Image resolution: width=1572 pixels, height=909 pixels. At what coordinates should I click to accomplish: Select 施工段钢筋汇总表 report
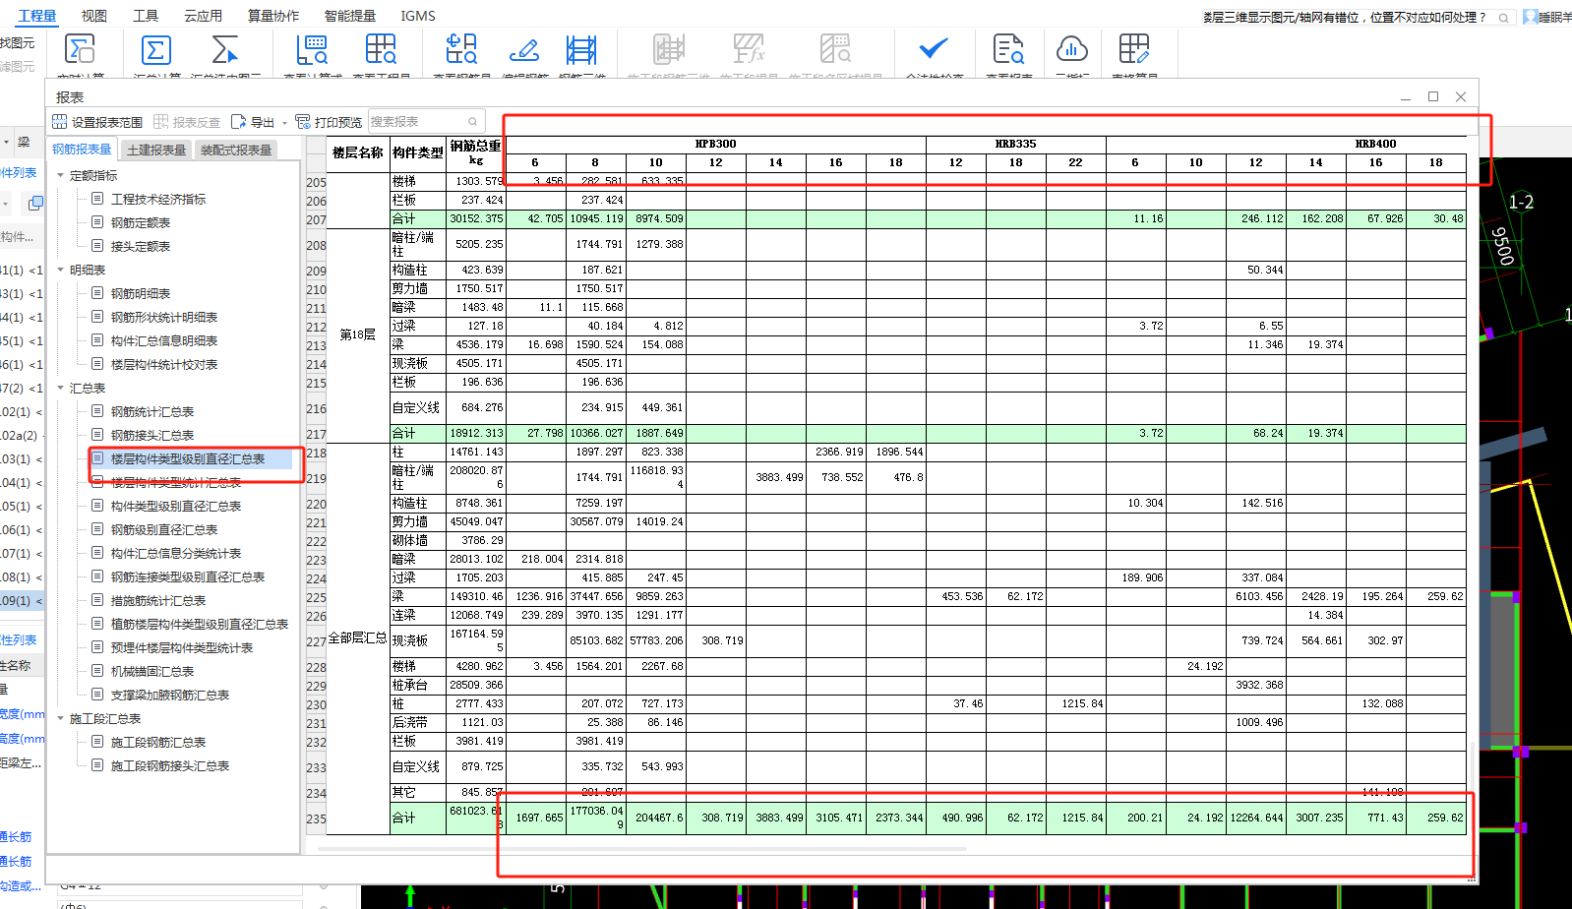pyautogui.click(x=158, y=742)
